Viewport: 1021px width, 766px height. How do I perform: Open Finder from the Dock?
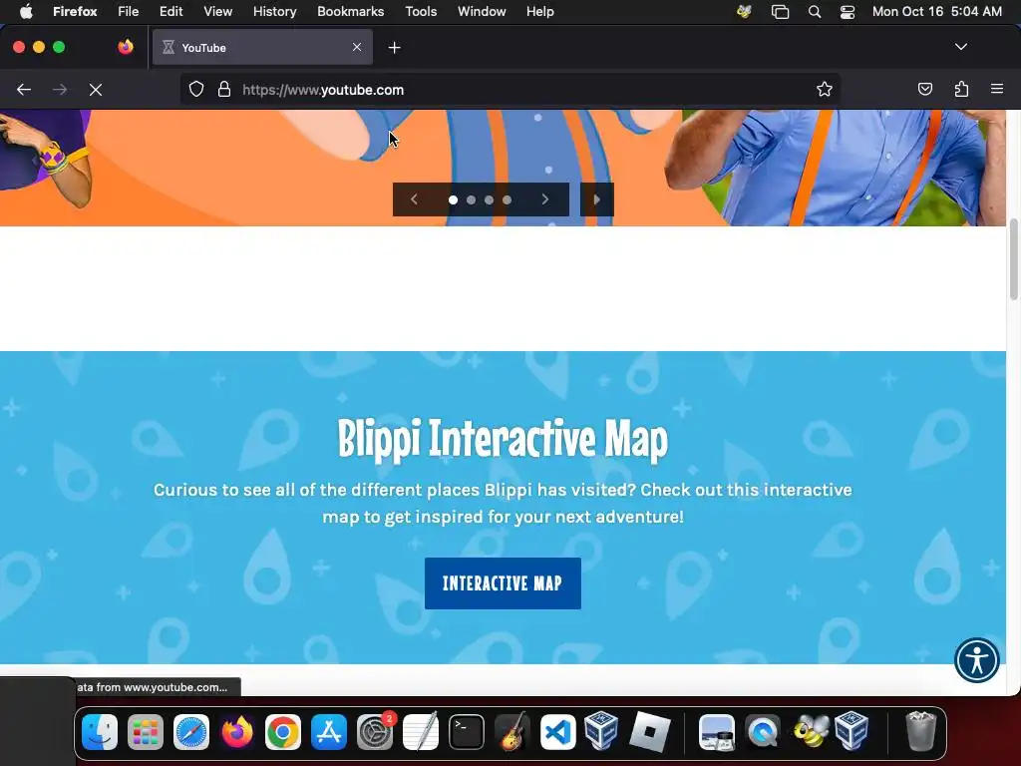click(100, 732)
